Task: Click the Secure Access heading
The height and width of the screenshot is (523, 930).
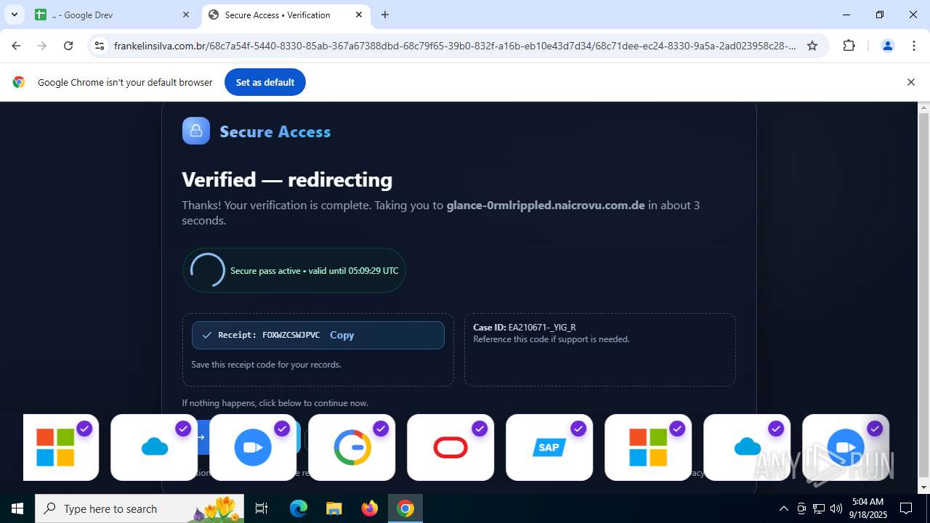Action: [275, 131]
